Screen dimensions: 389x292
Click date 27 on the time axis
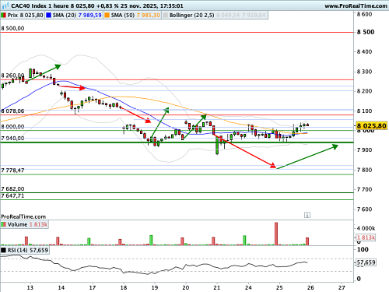342,287
